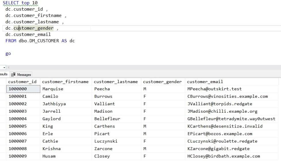Image resolution: width=281 pixels, height=165 pixels.
Task: Open the zoom level dropdown arrow
Action: tap(4, 68)
